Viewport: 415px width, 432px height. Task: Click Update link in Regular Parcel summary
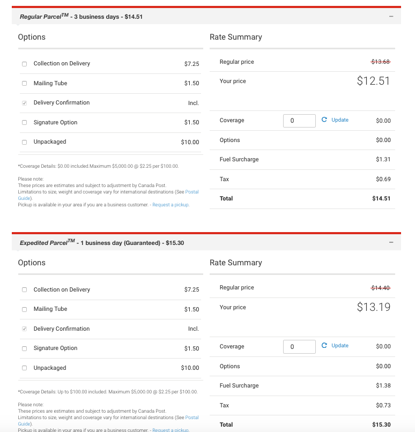pos(340,120)
